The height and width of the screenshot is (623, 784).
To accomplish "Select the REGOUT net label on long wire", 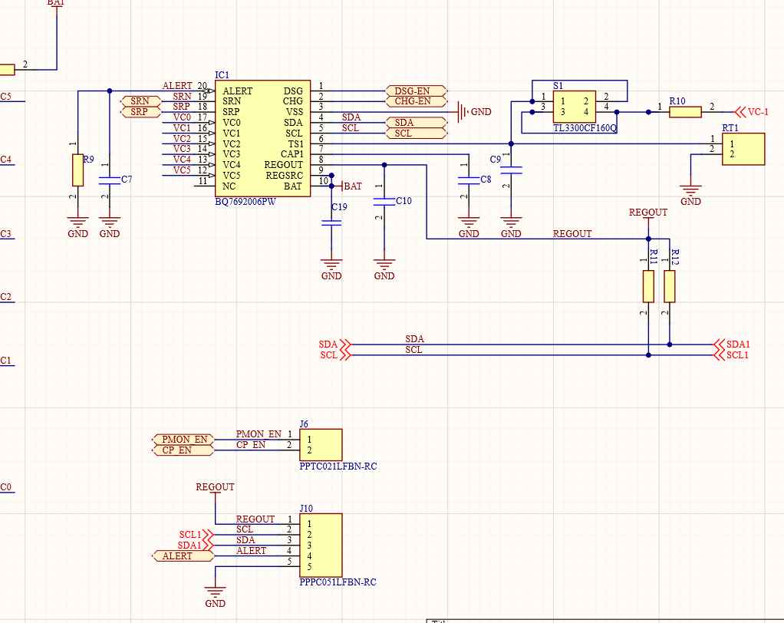I will tap(572, 233).
